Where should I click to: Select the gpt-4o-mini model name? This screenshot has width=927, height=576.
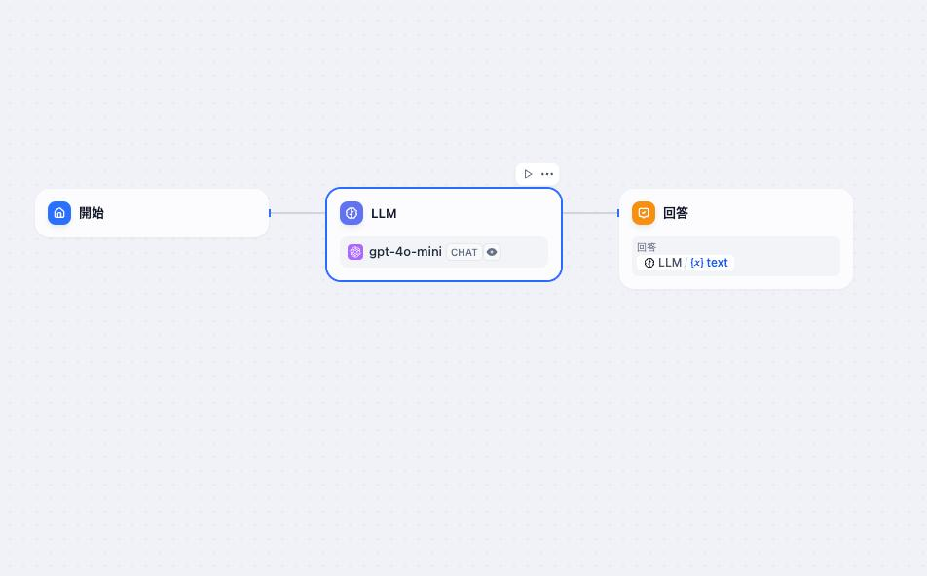405,252
